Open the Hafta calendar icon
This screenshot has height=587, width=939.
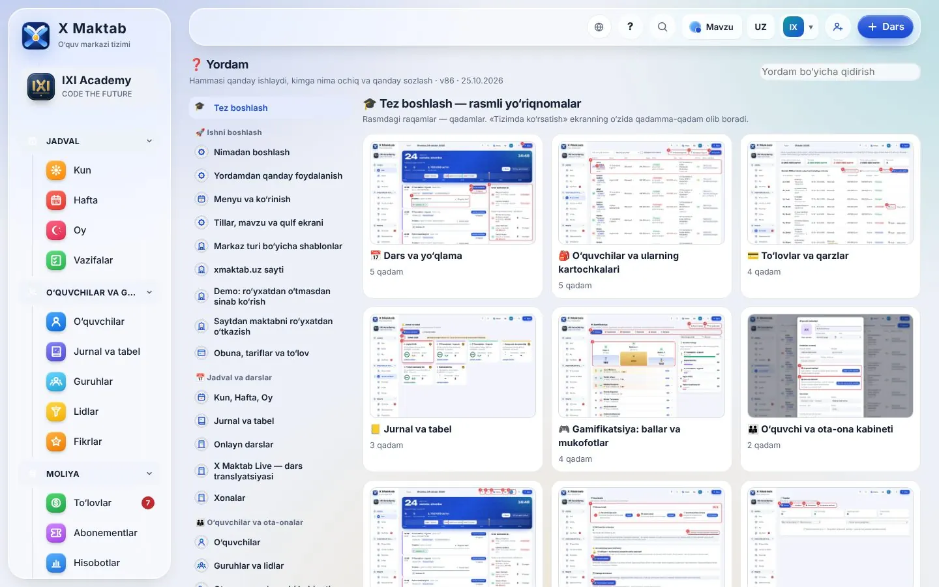click(56, 200)
